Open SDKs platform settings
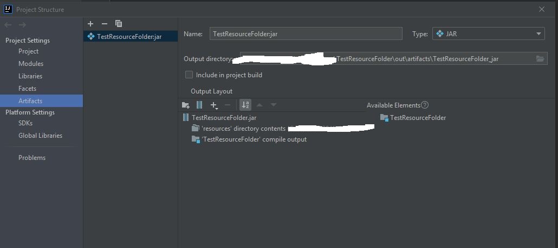 [25, 123]
